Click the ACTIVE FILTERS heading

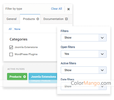(x=16, y=69)
